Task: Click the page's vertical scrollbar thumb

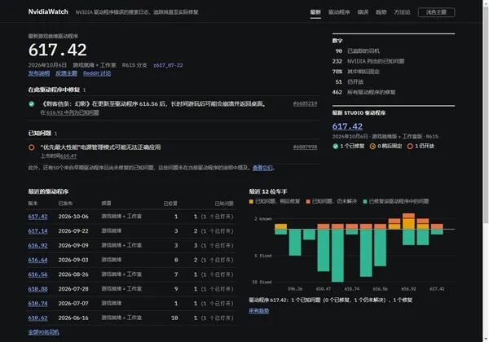Action: point(486,116)
